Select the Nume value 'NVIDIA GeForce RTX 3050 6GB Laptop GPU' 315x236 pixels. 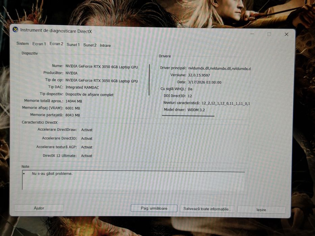pos(102,67)
